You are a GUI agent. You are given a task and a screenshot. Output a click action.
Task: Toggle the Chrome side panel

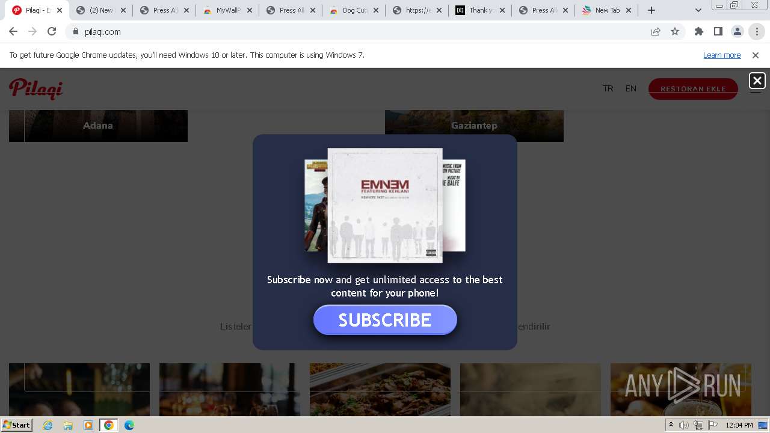point(718,32)
